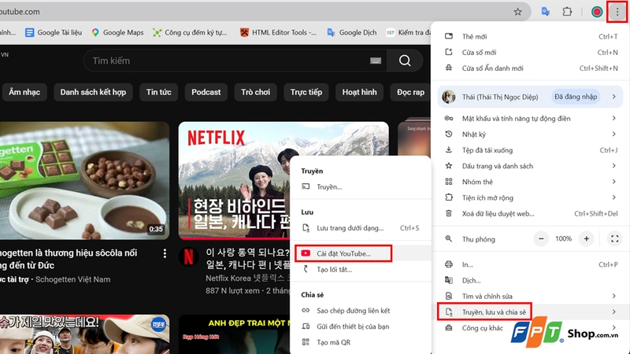The image size is (630, 354).
Task: Click the YouTube search magnifier button
Action: tap(405, 61)
